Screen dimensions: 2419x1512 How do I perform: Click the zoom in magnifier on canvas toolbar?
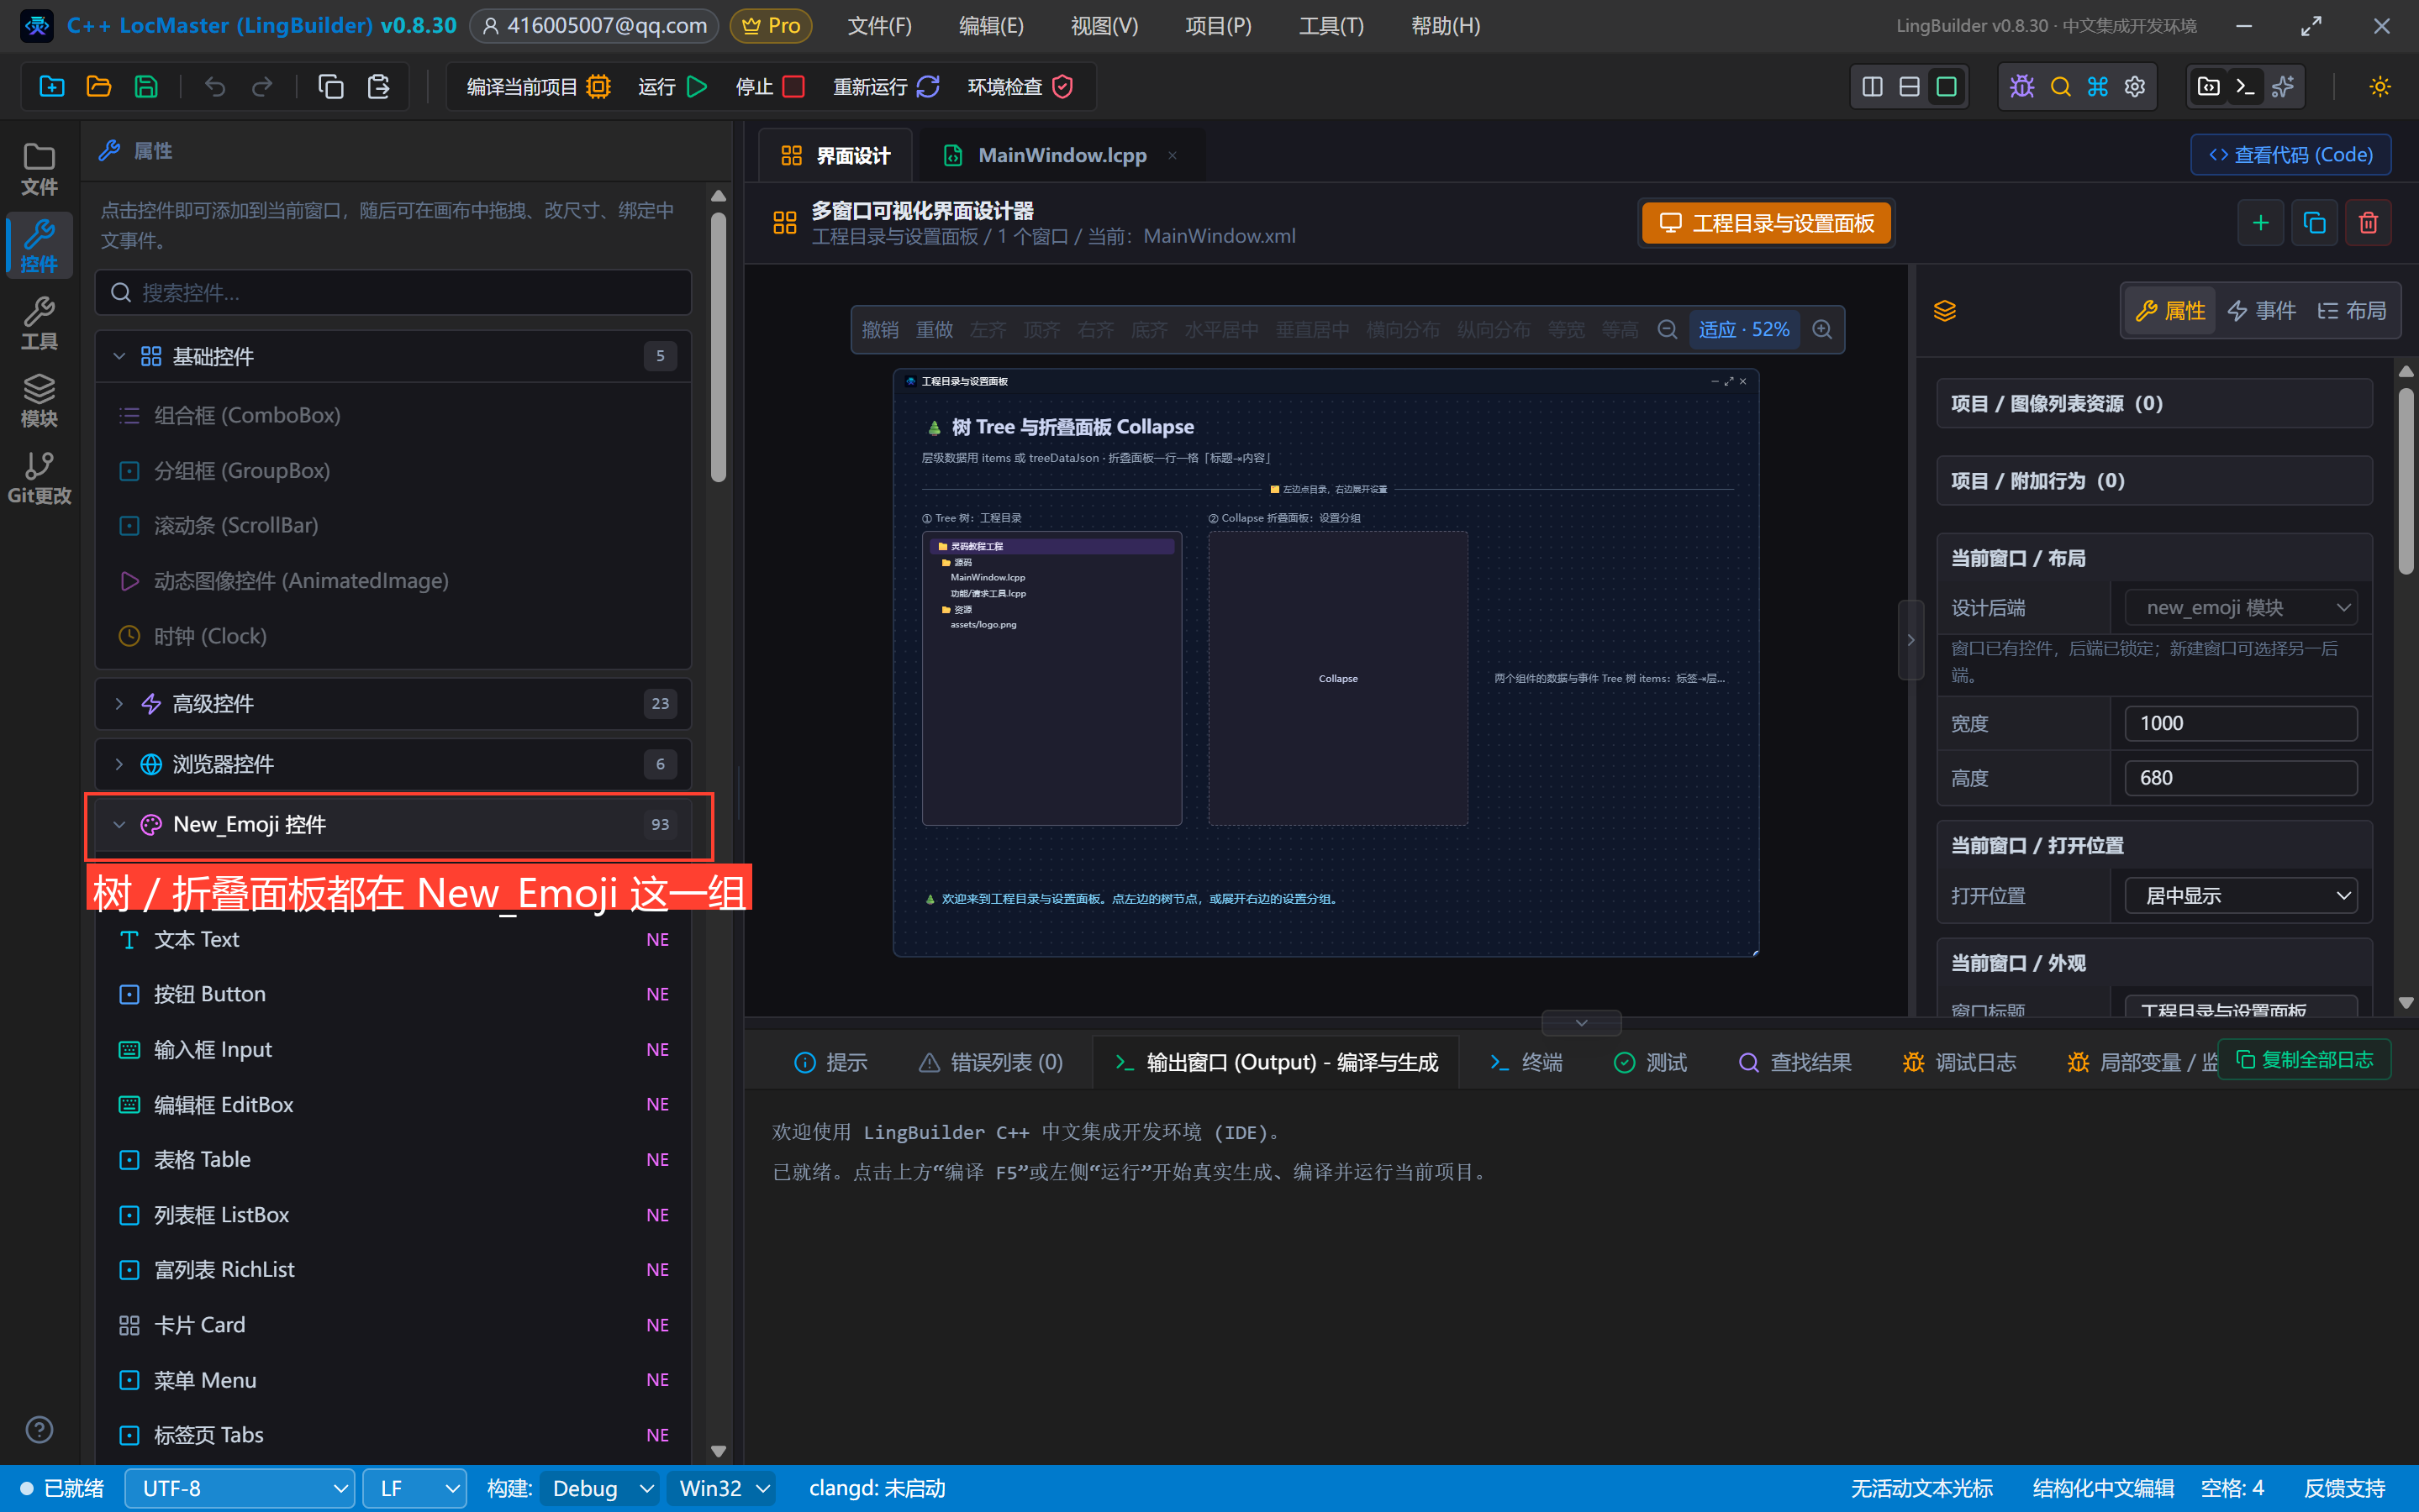pyautogui.click(x=1823, y=329)
